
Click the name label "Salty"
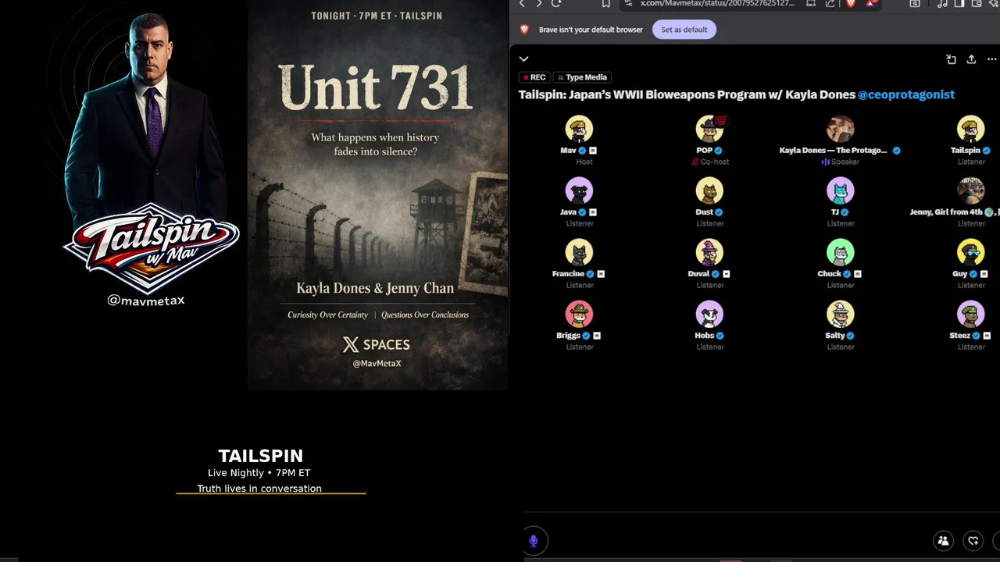coord(834,336)
